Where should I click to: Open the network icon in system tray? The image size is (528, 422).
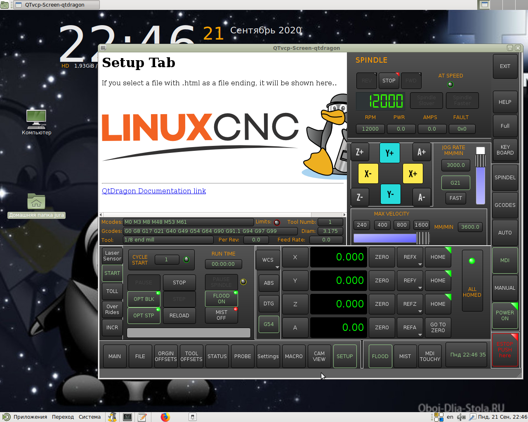(x=473, y=417)
